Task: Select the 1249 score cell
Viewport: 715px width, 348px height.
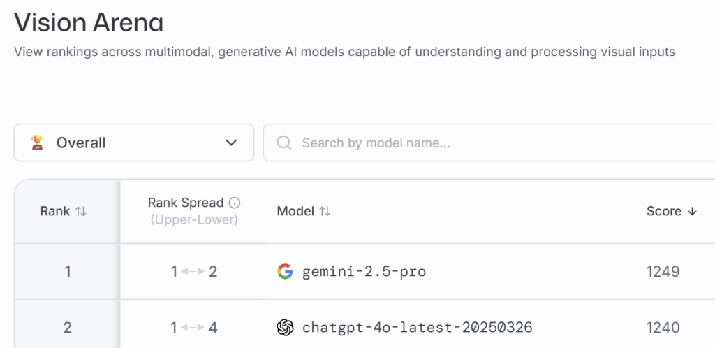Action: click(x=663, y=271)
